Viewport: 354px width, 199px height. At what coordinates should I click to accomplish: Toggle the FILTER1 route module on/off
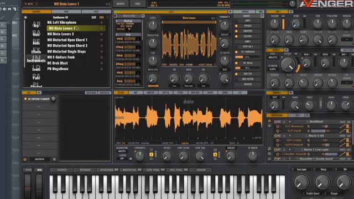(236, 36)
